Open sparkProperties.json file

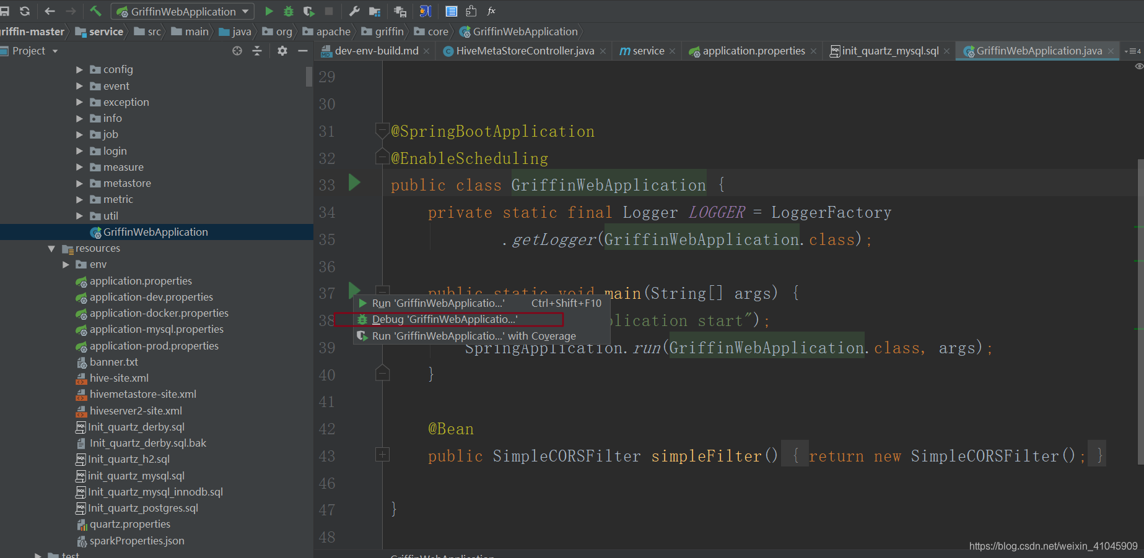(137, 541)
